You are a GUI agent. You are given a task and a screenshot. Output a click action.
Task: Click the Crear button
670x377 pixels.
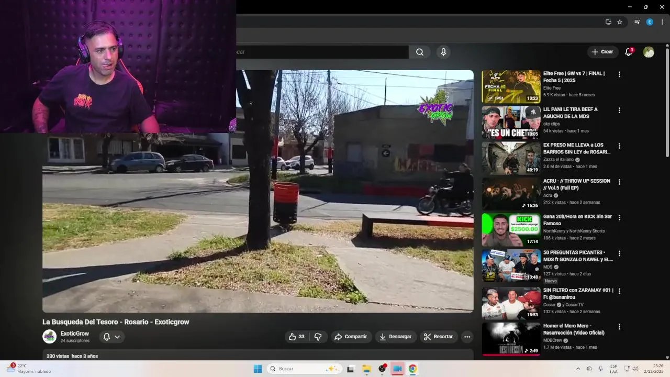602,52
